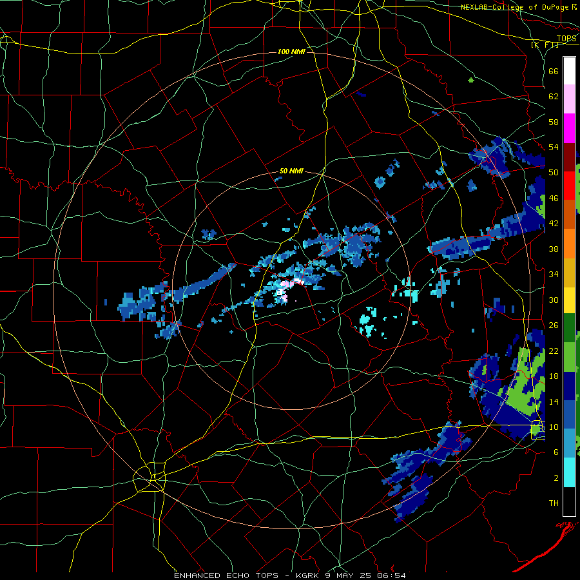
Task: Click the 30 legend value
Action: click(x=554, y=300)
